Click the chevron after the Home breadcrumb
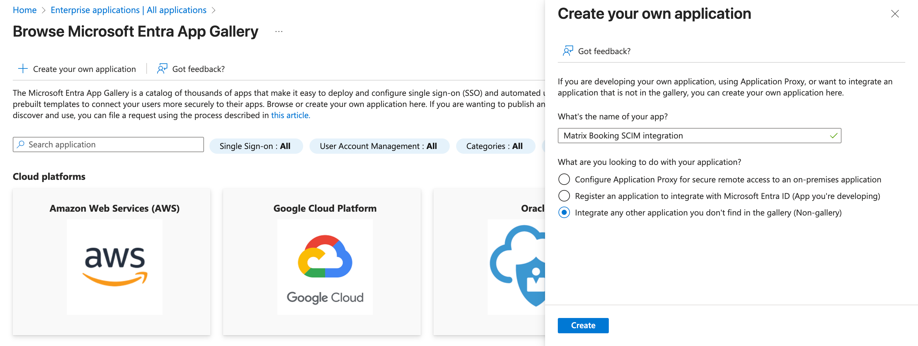Image resolution: width=918 pixels, height=346 pixels. (43, 10)
